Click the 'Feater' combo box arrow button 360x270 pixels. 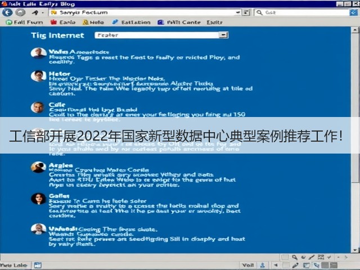click(223, 35)
